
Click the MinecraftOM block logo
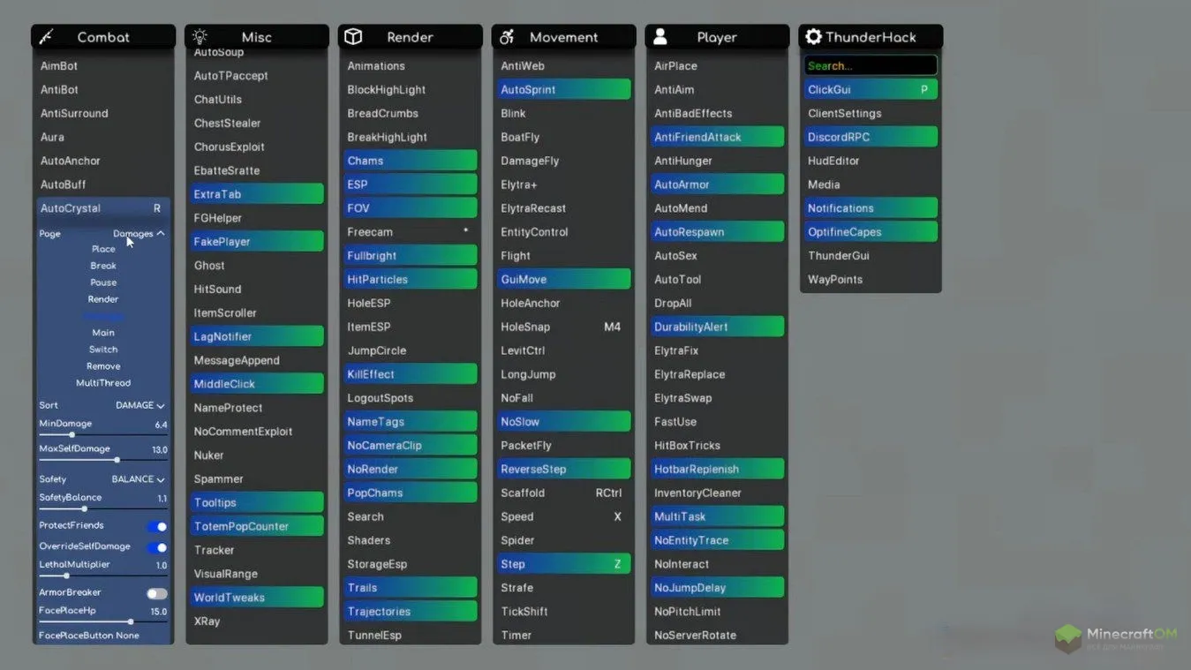click(x=1068, y=637)
